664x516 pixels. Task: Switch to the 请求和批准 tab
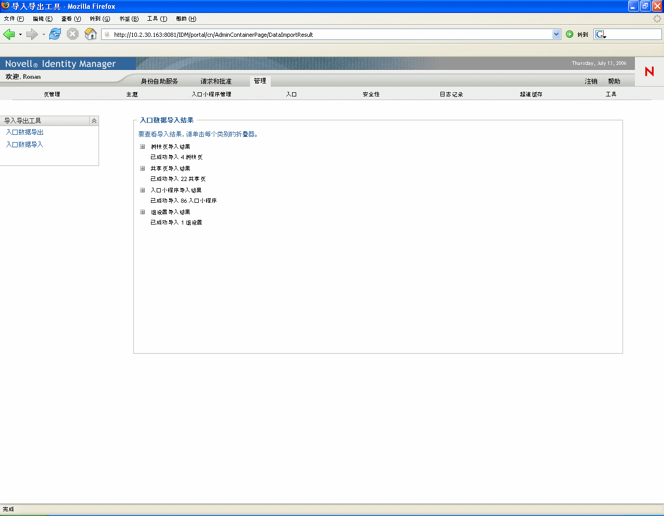tap(216, 81)
